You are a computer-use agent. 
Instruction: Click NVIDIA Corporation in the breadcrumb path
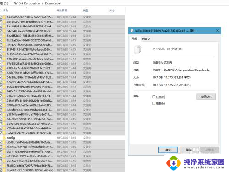click(x=27, y=3)
